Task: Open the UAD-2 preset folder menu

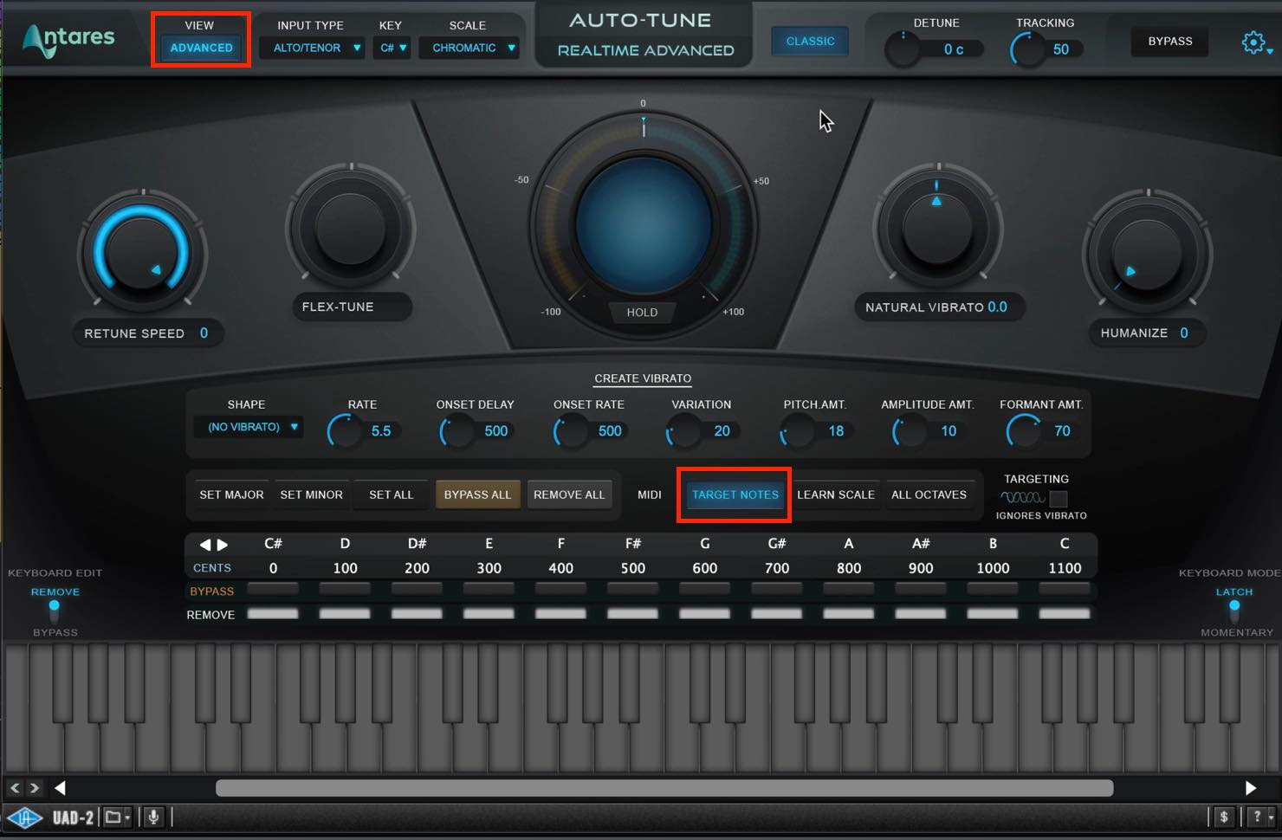Action: (116, 817)
